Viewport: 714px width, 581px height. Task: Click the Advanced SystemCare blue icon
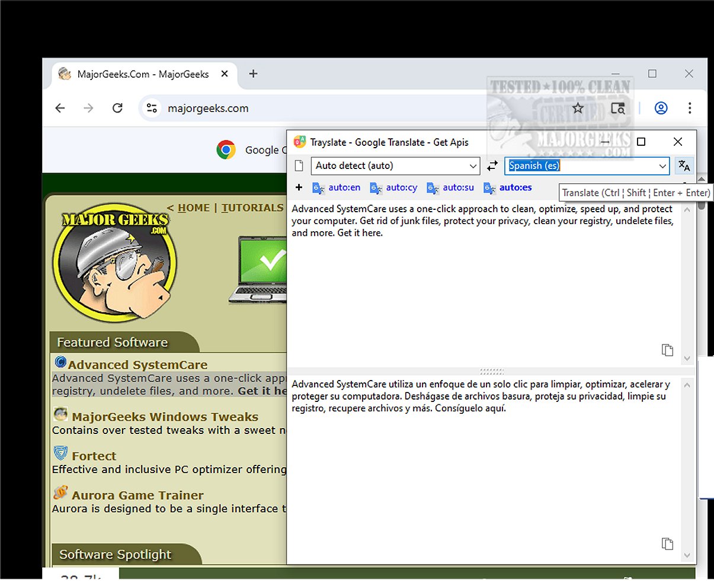coord(60,362)
